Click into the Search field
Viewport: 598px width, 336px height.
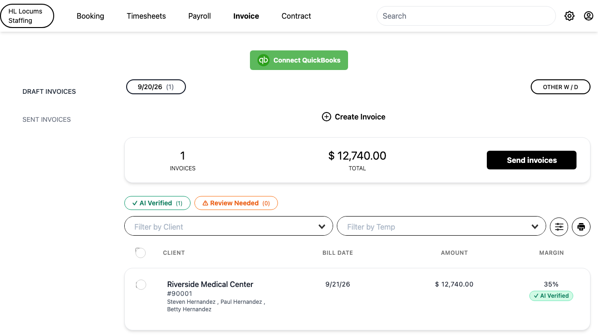click(466, 16)
